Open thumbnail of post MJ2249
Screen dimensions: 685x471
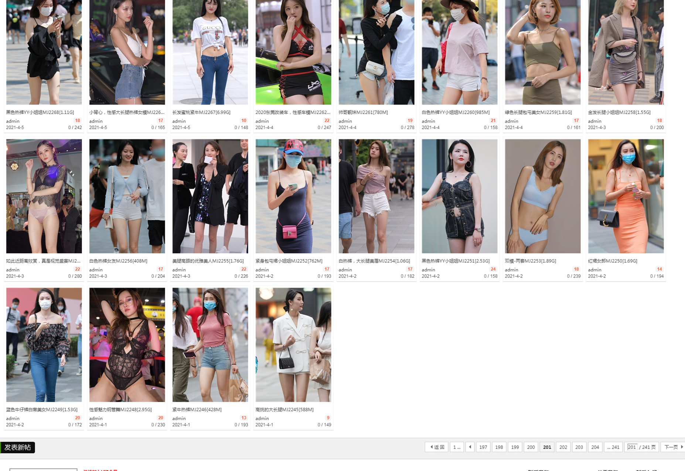(44, 345)
